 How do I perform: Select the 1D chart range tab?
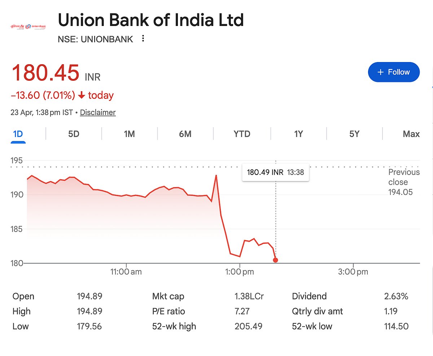(x=18, y=134)
